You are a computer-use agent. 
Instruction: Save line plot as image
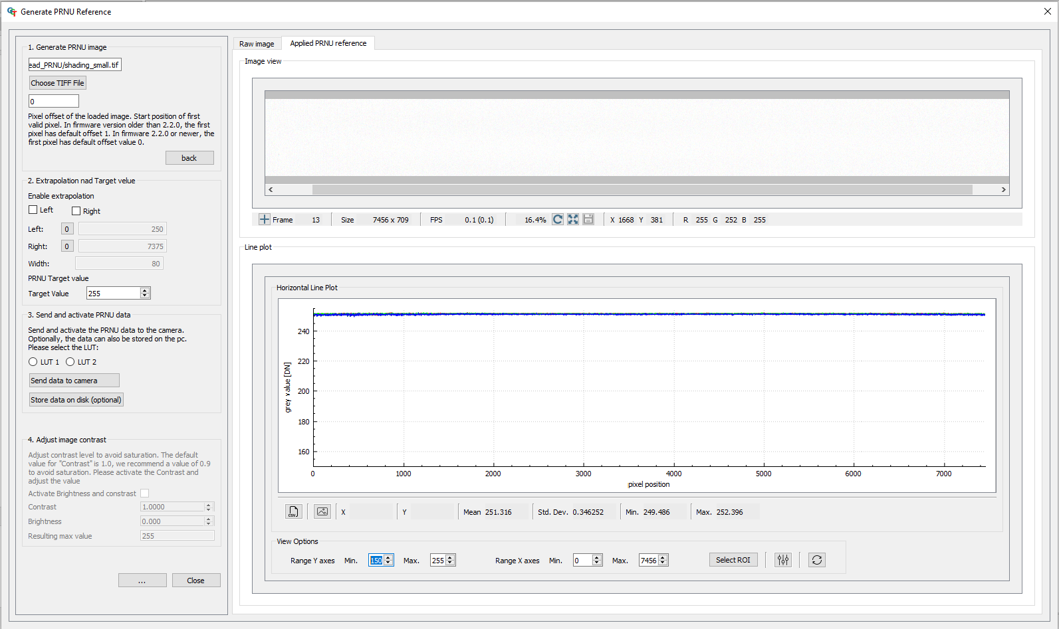(322, 511)
